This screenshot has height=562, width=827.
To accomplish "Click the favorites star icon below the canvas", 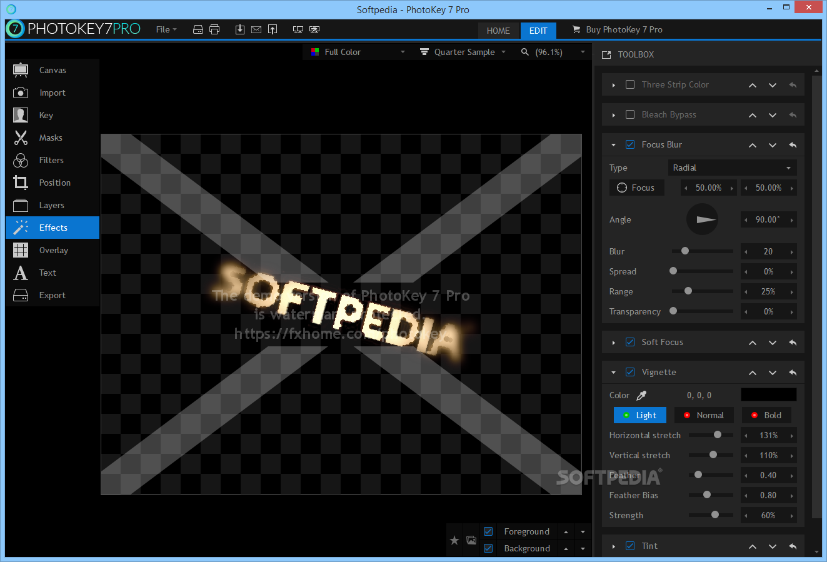I will click(x=454, y=540).
